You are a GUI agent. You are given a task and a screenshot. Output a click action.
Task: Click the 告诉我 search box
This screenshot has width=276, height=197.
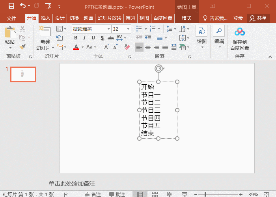tap(215, 18)
